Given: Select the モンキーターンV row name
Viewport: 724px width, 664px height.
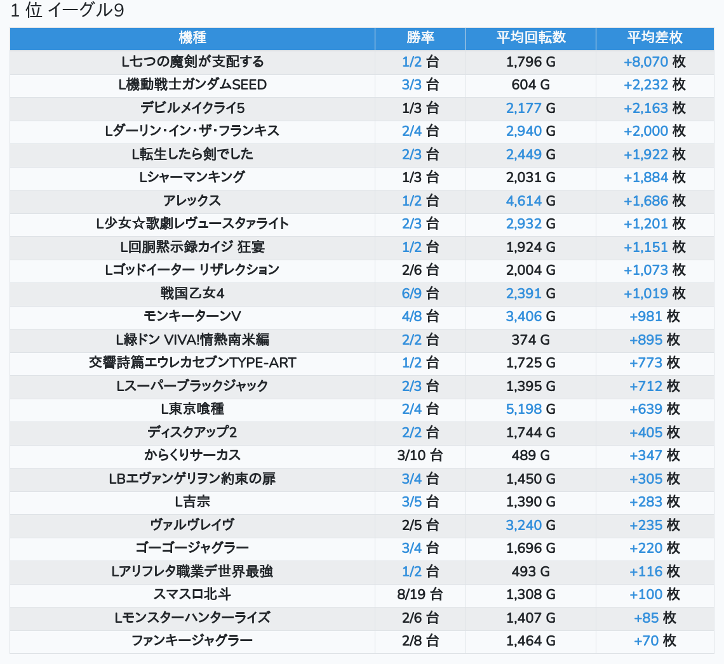Looking at the screenshot, I should click(x=192, y=317).
